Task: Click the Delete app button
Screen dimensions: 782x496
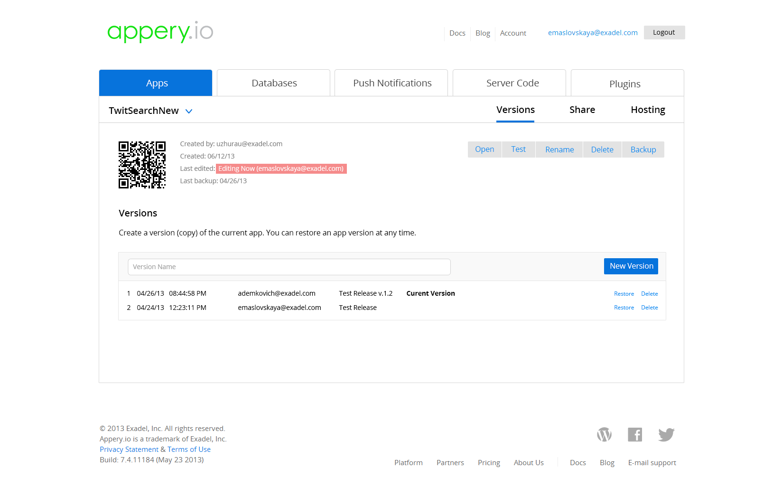Action: pyautogui.click(x=602, y=150)
